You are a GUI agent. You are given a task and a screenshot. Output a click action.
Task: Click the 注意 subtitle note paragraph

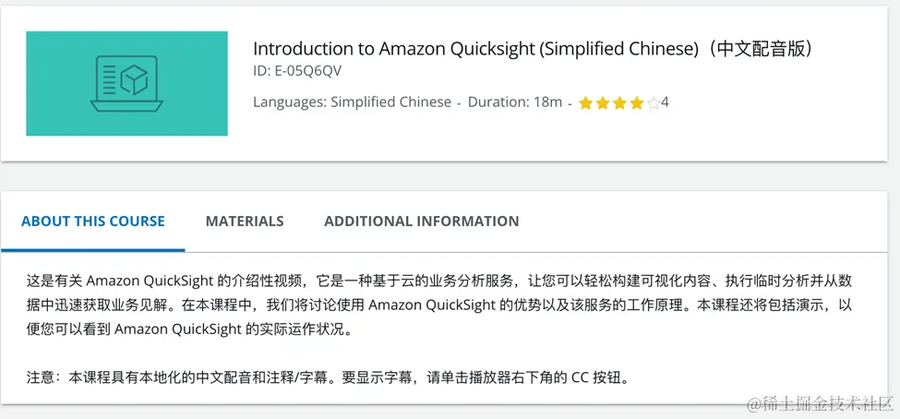click(x=328, y=377)
